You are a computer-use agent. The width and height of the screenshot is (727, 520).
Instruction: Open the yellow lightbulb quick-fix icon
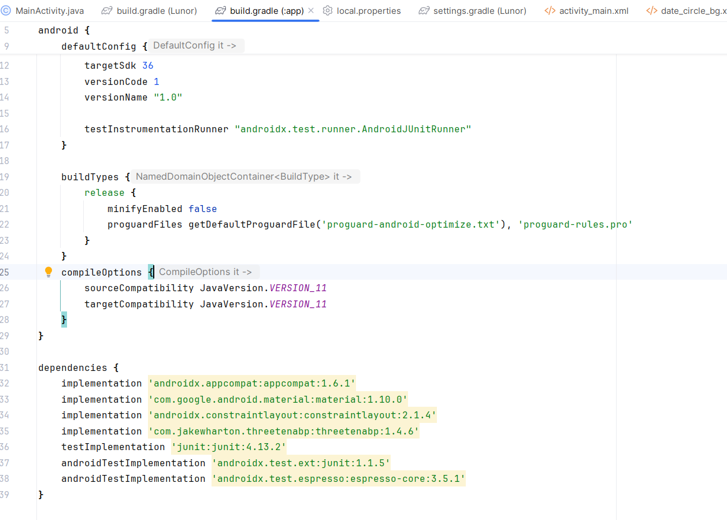49,272
